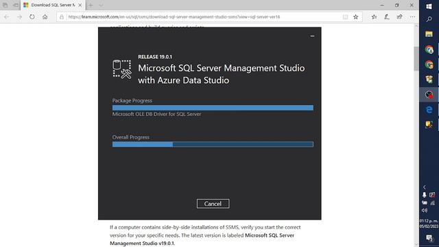Screen dimensions: 439x247
Task: Click the RELEASE 19.0.1 label
Action: (155, 57)
